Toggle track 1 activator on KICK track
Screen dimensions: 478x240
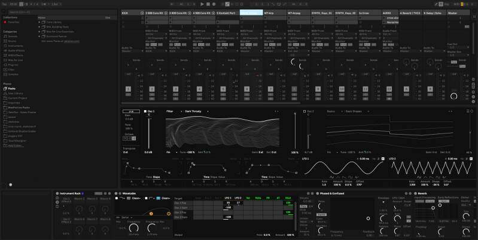[x=128, y=89]
